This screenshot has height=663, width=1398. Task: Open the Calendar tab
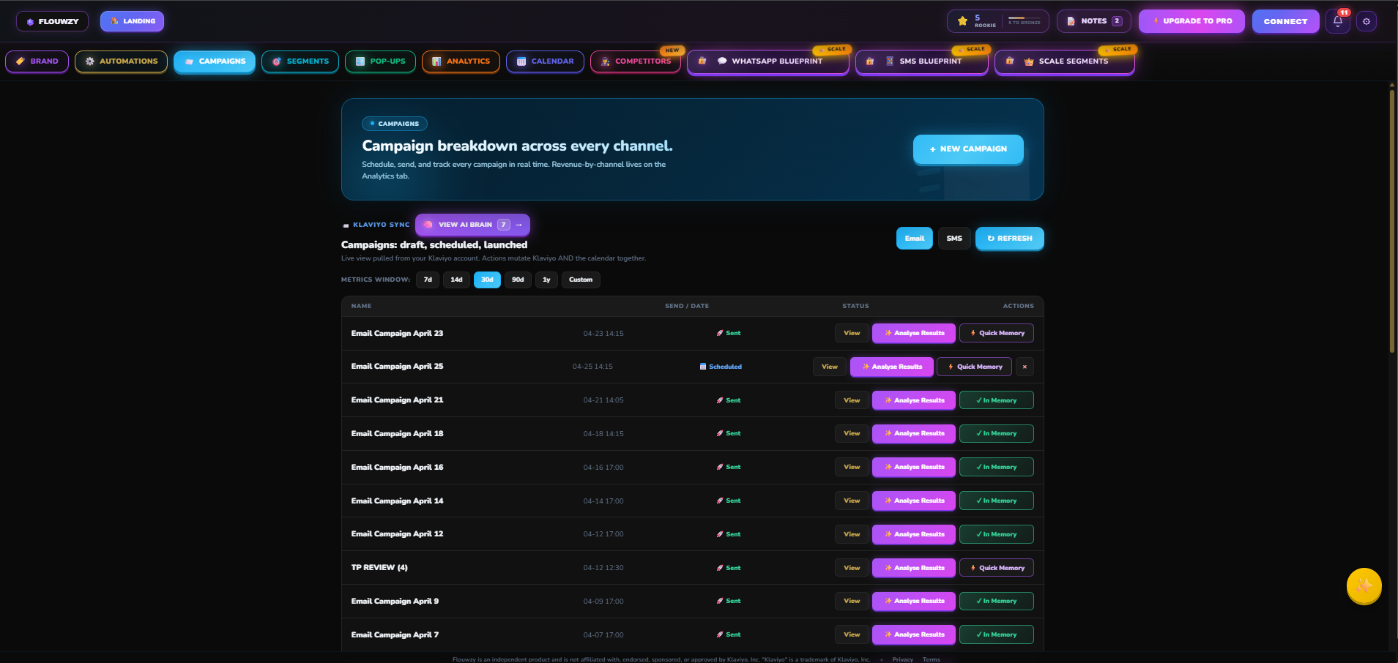click(545, 61)
